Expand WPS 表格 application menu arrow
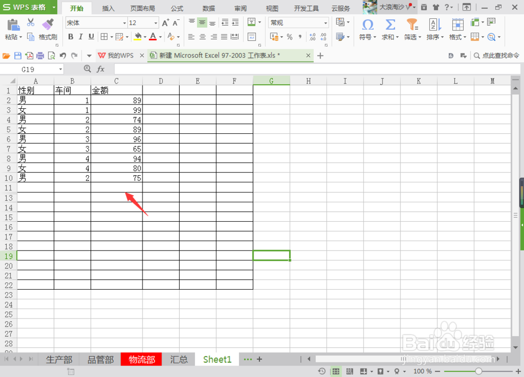 (54, 7)
